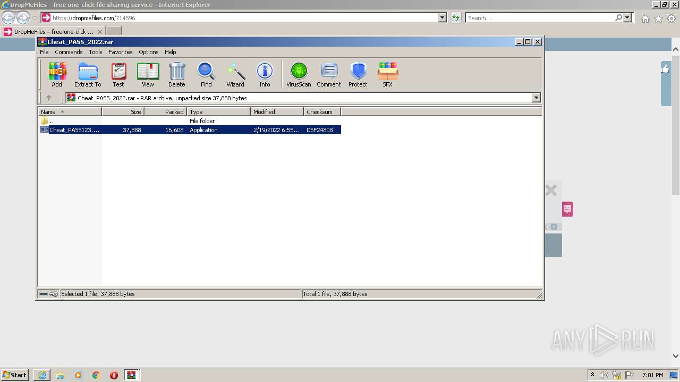Open the Tools menu
The width and height of the screenshot is (680, 382).
click(96, 52)
